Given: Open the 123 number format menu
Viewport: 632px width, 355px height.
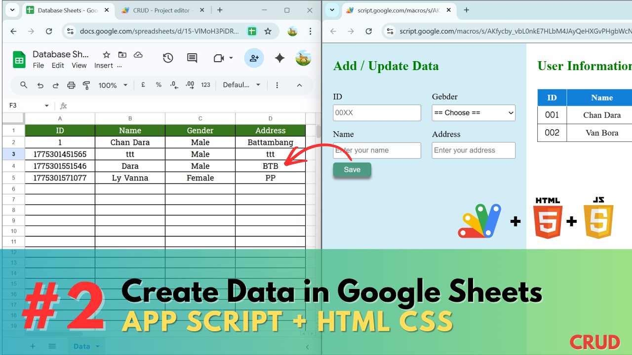Looking at the screenshot, I should (x=206, y=85).
